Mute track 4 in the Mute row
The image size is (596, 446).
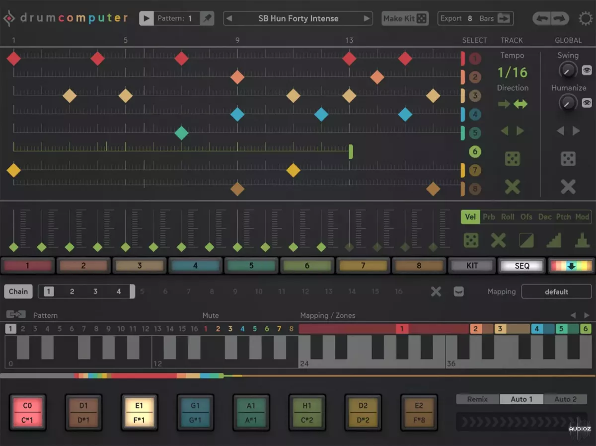point(242,329)
